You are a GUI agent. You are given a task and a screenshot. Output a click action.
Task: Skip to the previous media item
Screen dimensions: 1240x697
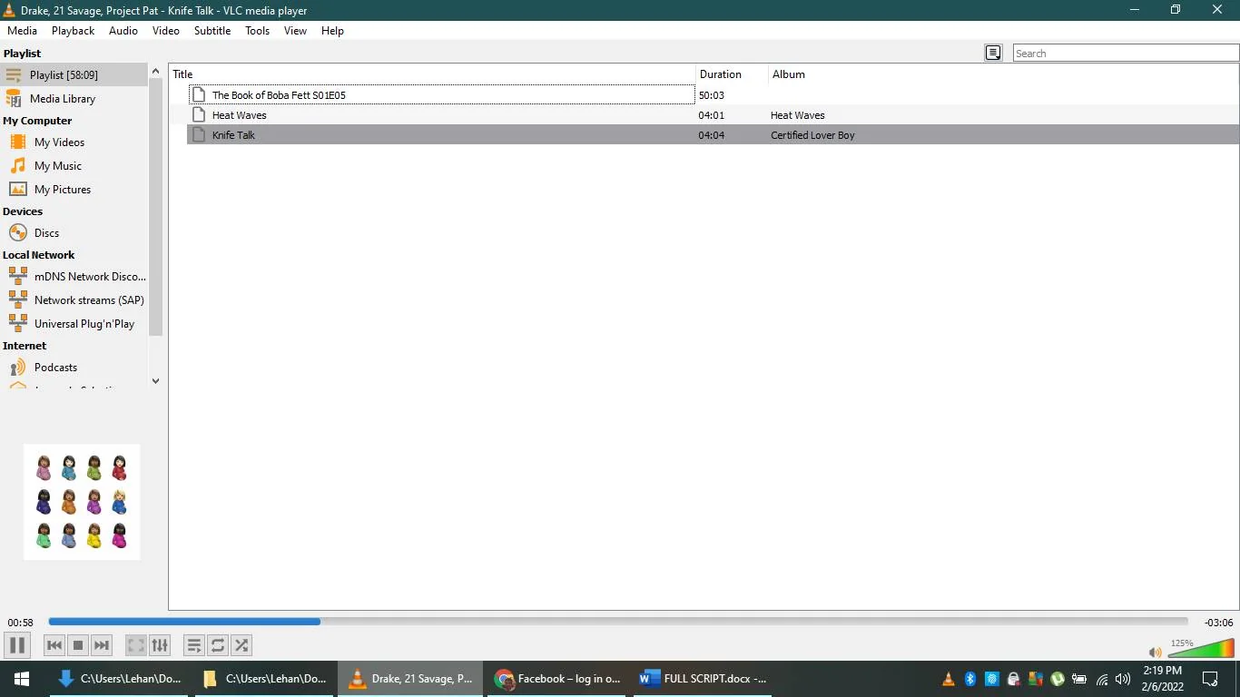[54, 645]
